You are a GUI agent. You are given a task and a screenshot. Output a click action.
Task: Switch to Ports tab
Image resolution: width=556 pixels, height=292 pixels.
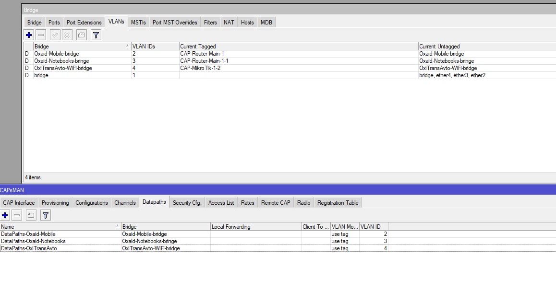(54, 23)
